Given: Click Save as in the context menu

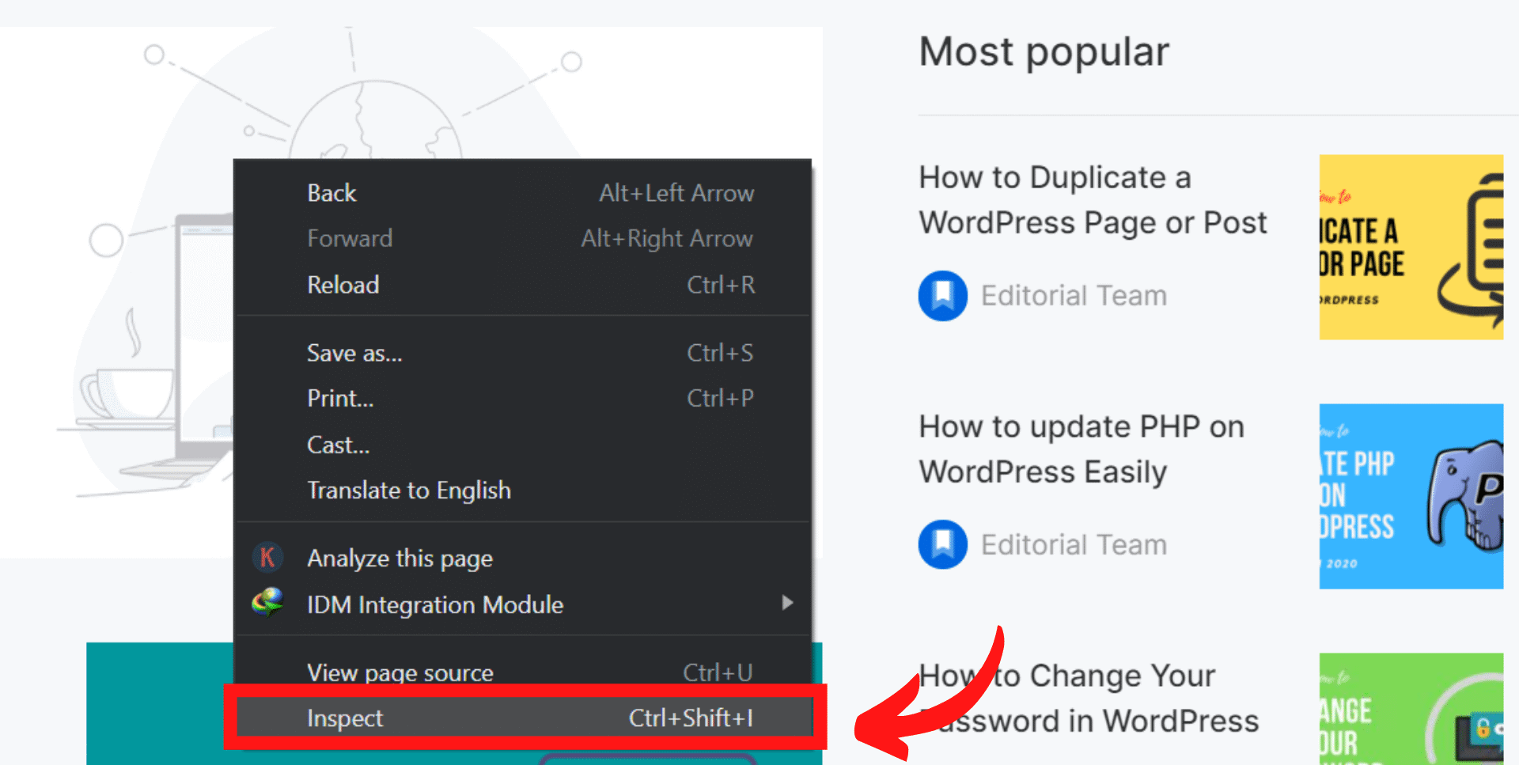Looking at the screenshot, I should tap(354, 353).
